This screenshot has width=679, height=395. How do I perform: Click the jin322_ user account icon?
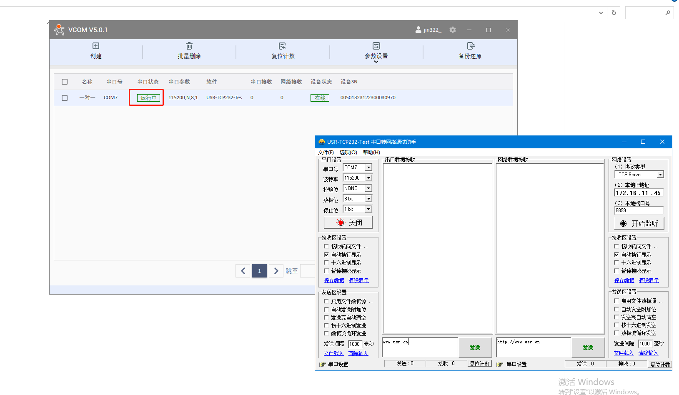click(x=418, y=30)
